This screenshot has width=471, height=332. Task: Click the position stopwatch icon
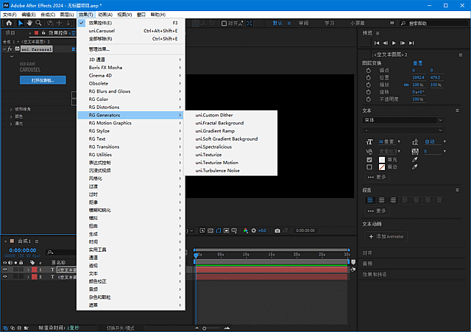(368, 77)
